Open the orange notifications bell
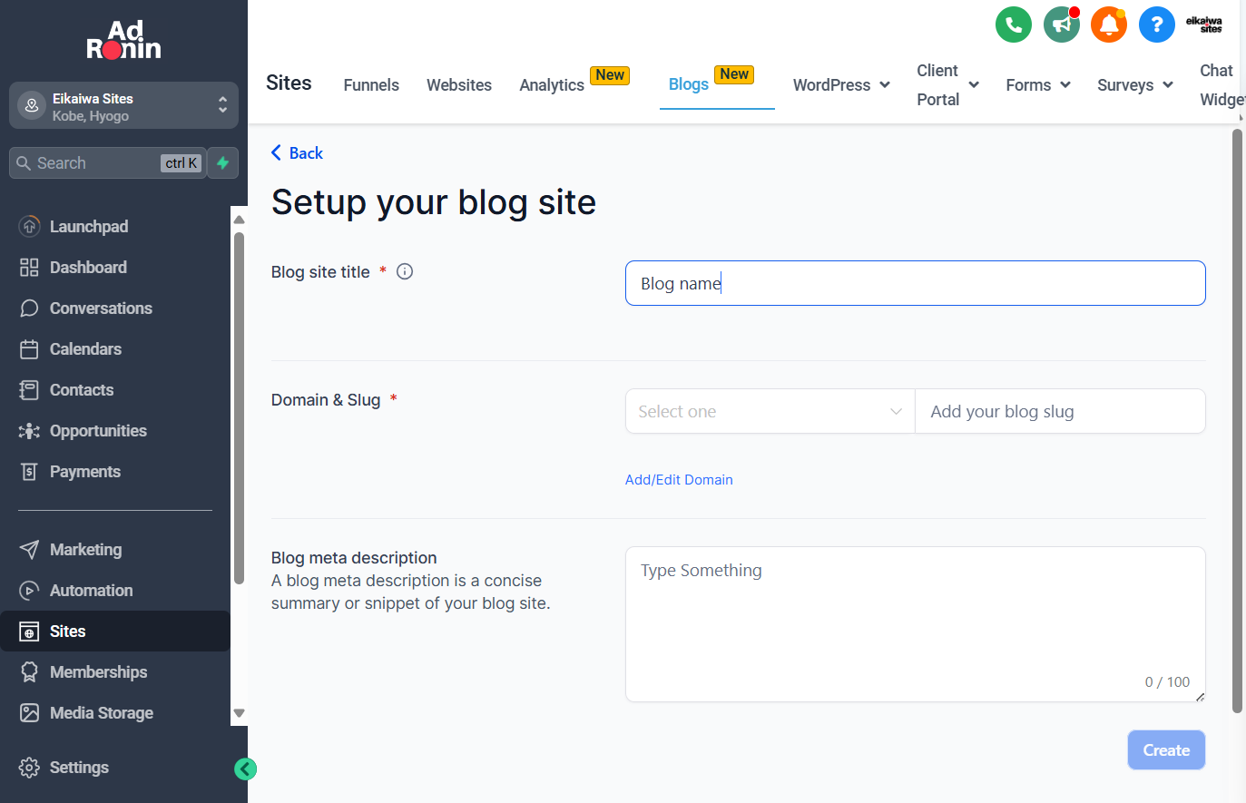 tap(1109, 24)
